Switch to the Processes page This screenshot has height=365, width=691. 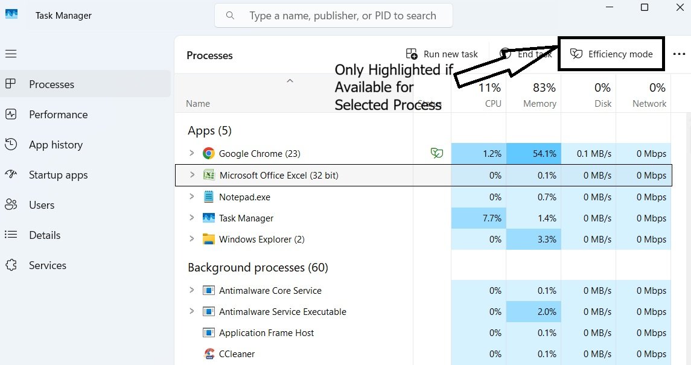coord(86,84)
